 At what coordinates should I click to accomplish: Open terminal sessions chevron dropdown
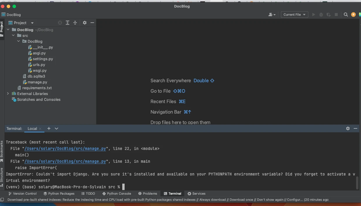(56, 128)
